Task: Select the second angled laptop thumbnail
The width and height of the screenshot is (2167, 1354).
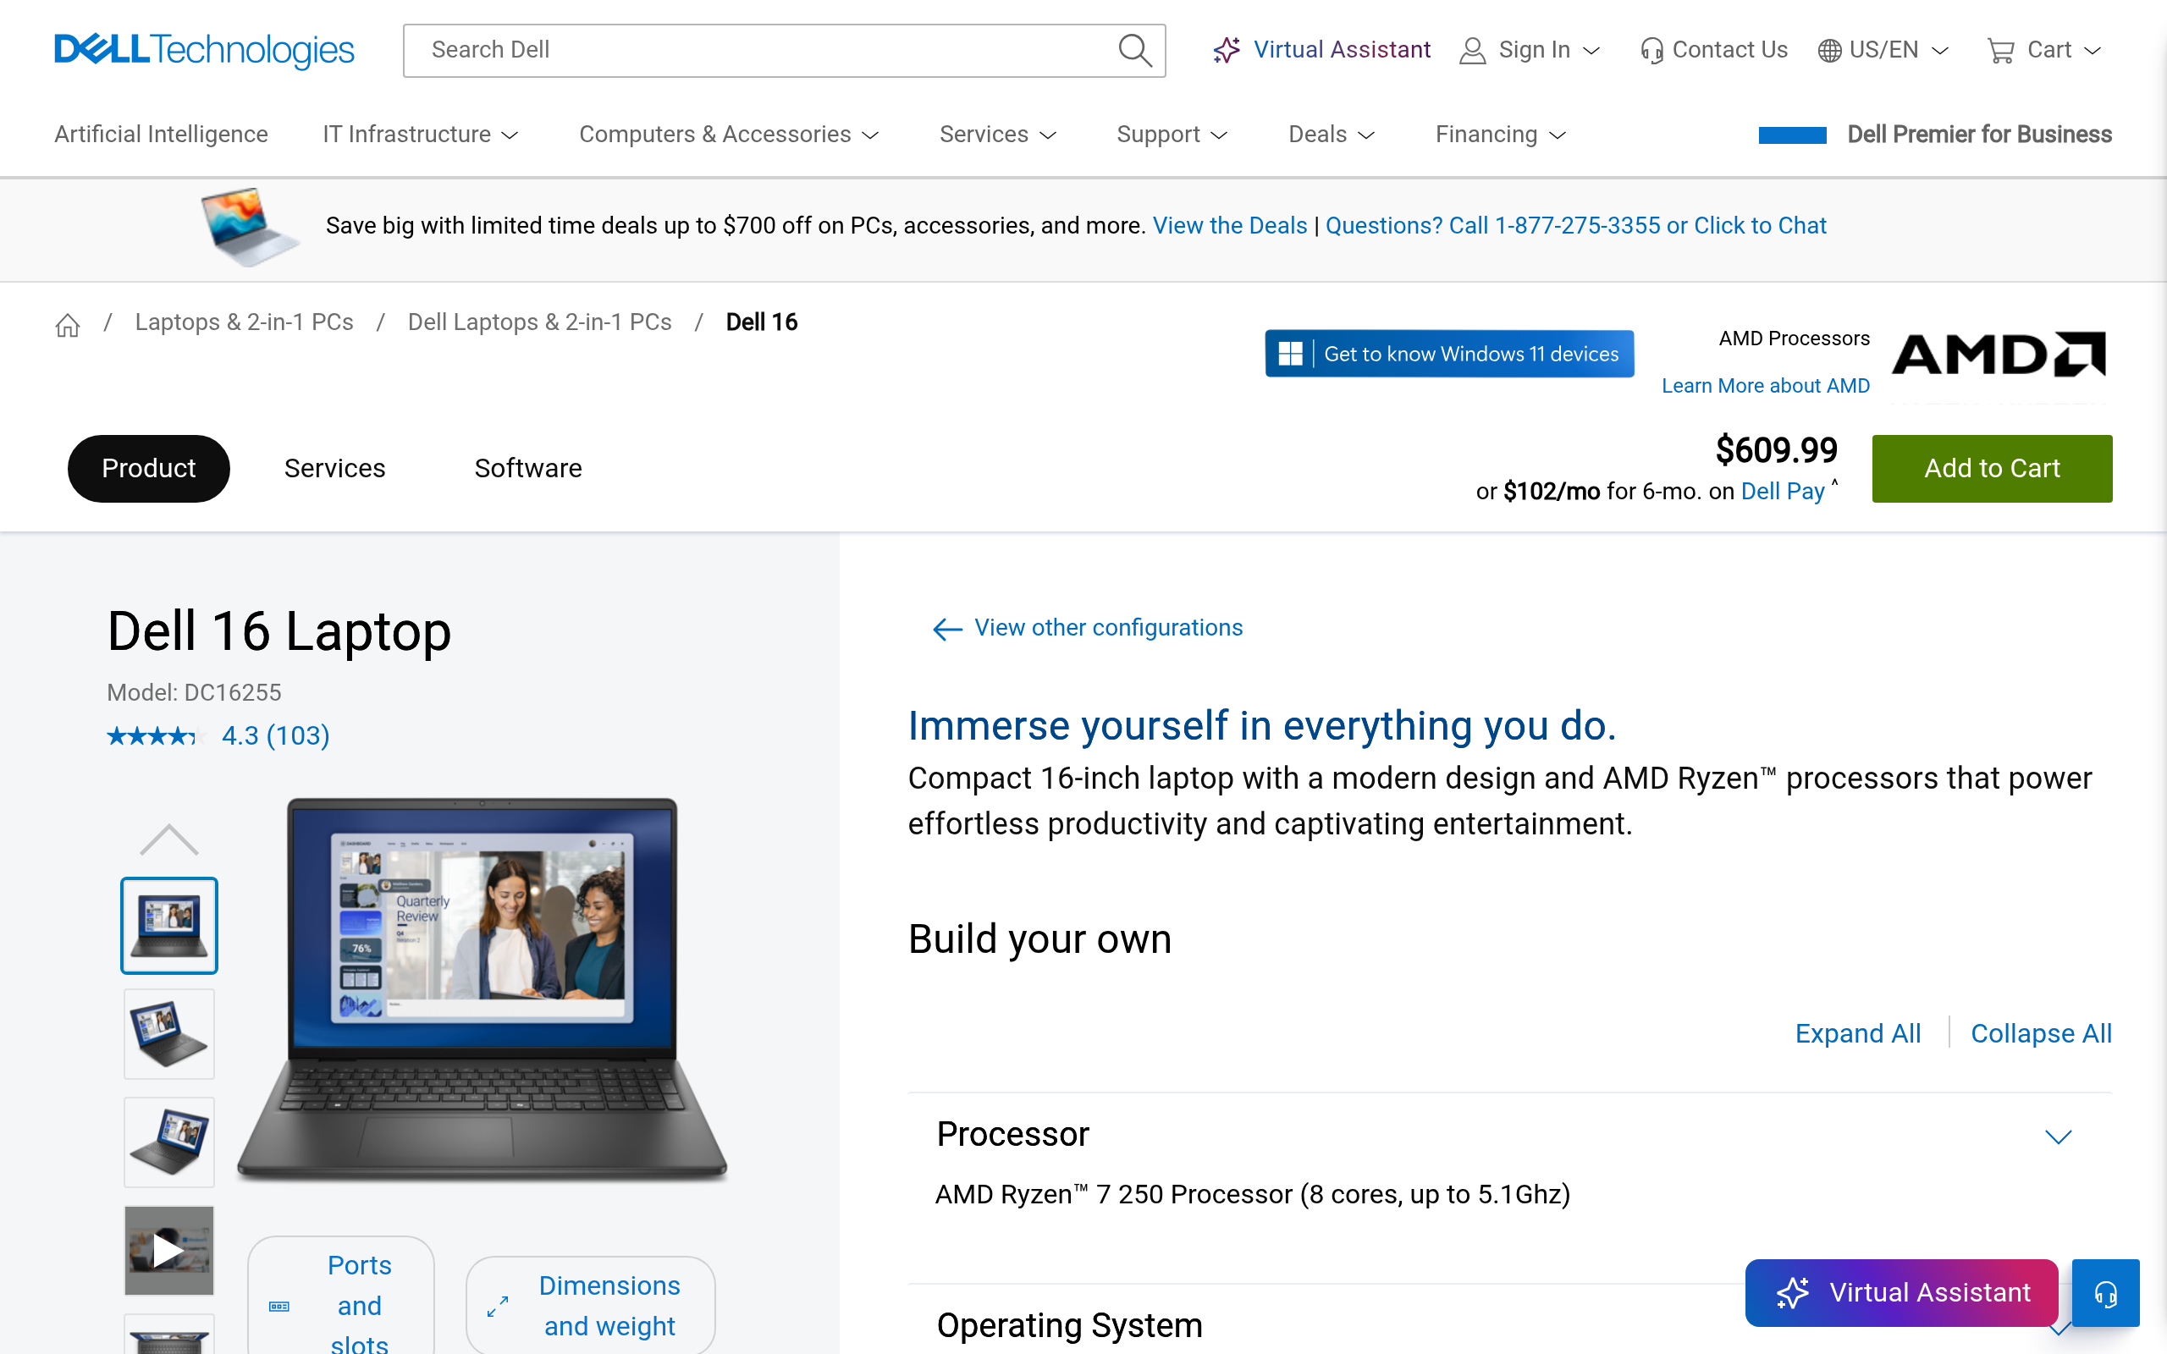Action: [x=169, y=1033]
